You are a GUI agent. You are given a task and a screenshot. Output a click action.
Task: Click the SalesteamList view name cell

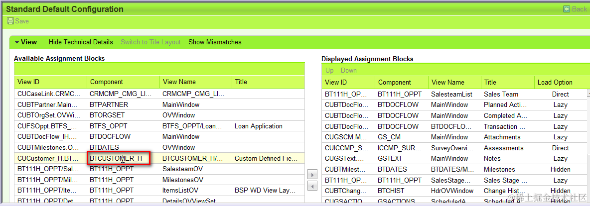[454, 94]
